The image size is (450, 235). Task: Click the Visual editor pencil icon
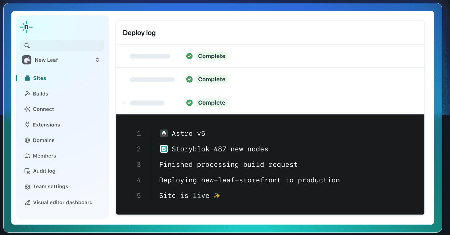click(x=27, y=202)
